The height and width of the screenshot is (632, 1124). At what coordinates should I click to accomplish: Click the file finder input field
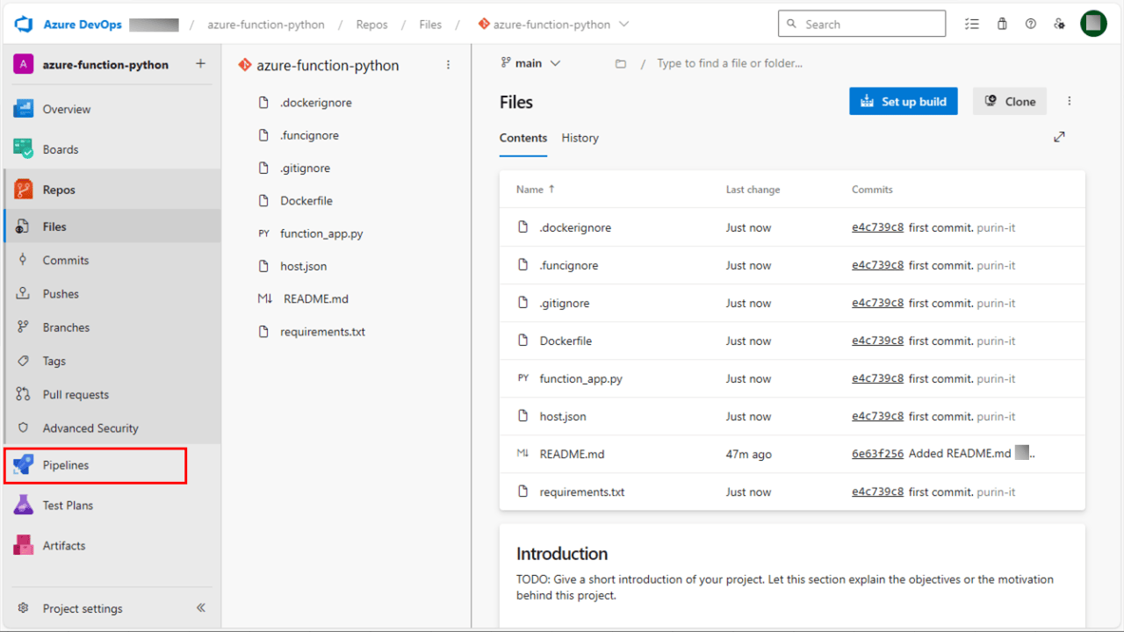point(729,62)
